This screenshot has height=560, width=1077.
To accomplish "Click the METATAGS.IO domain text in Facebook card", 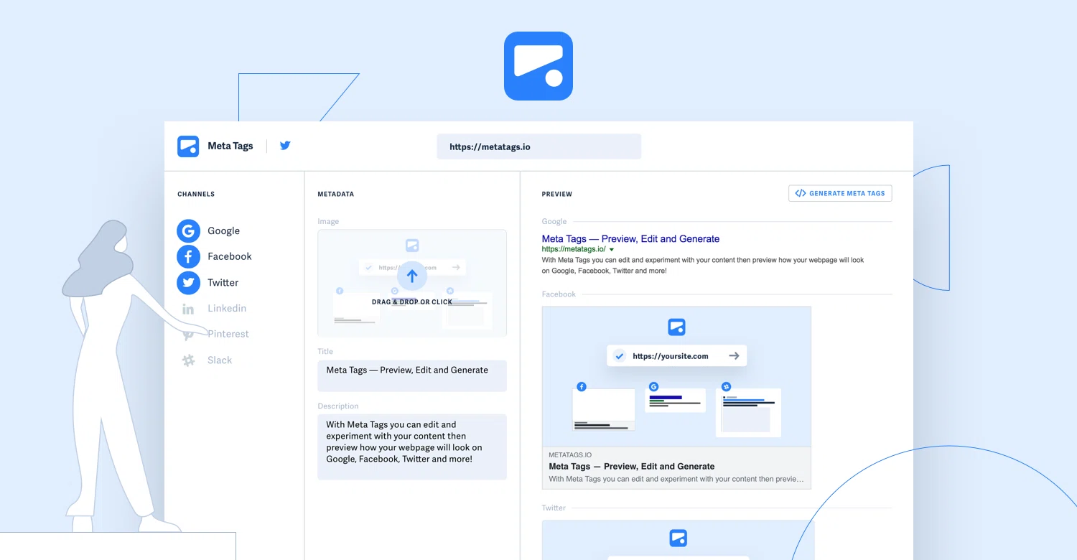I will pyautogui.click(x=570, y=455).
